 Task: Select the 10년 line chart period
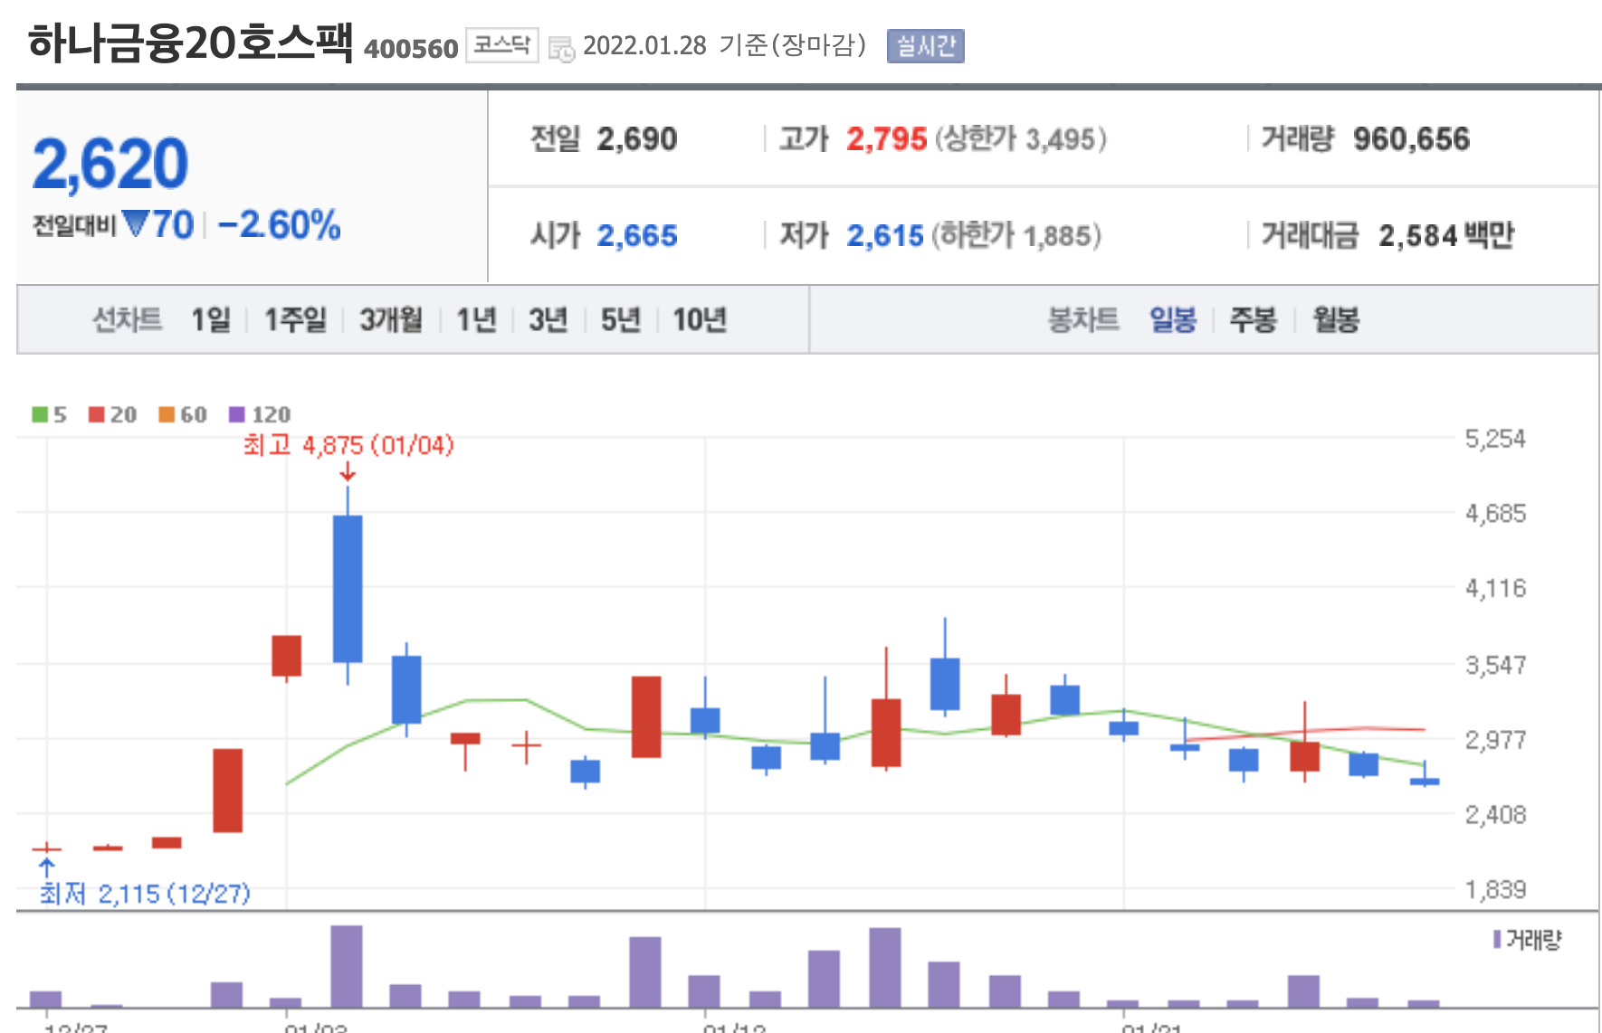pyautogui.click(x=700, y=319)
